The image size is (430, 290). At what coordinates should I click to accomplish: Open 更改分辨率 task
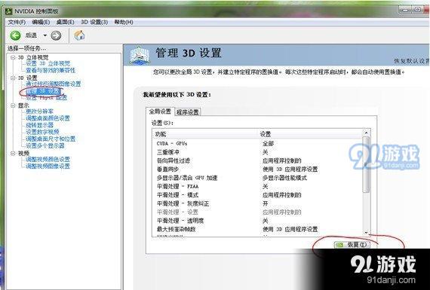39,111
